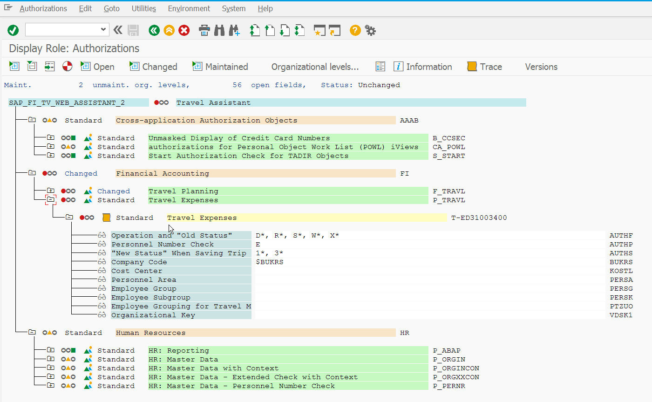This screenshot has width=652, height=402.
Task: Open the Environment menu
Action: (x=189, y=8)
